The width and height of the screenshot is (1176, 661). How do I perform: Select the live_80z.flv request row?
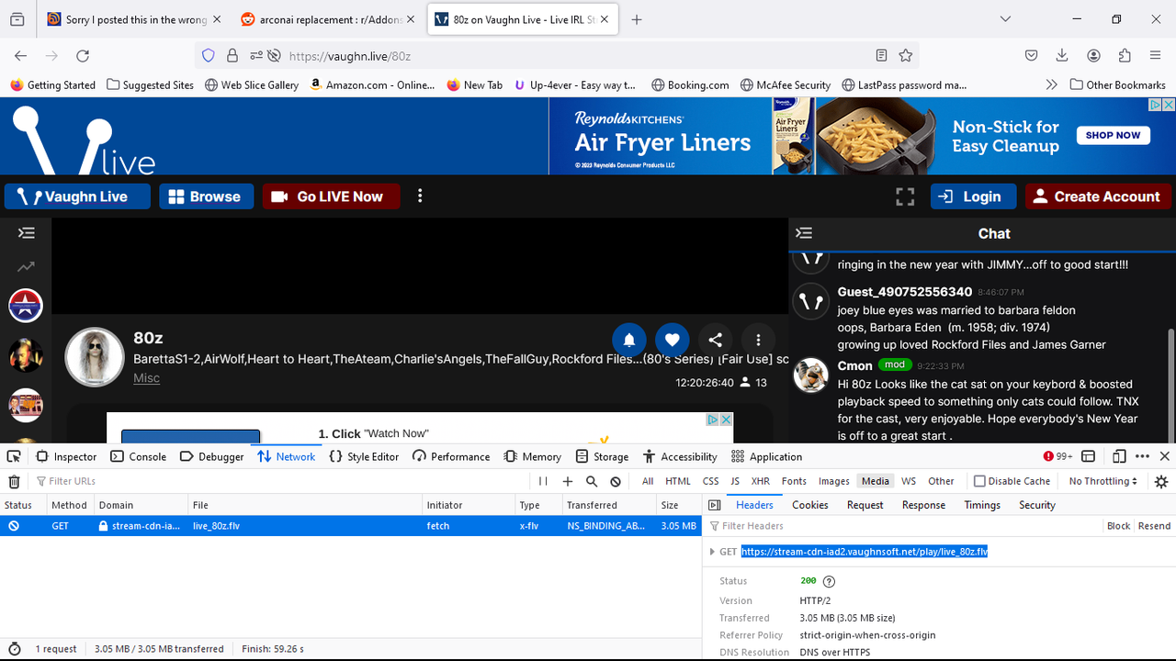pyautogui.click(x=350, y=526)
